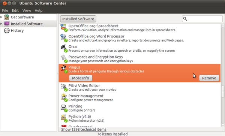
Task: Click the OpenOffice.org Spreadsheet app icon
Action: 64,28
